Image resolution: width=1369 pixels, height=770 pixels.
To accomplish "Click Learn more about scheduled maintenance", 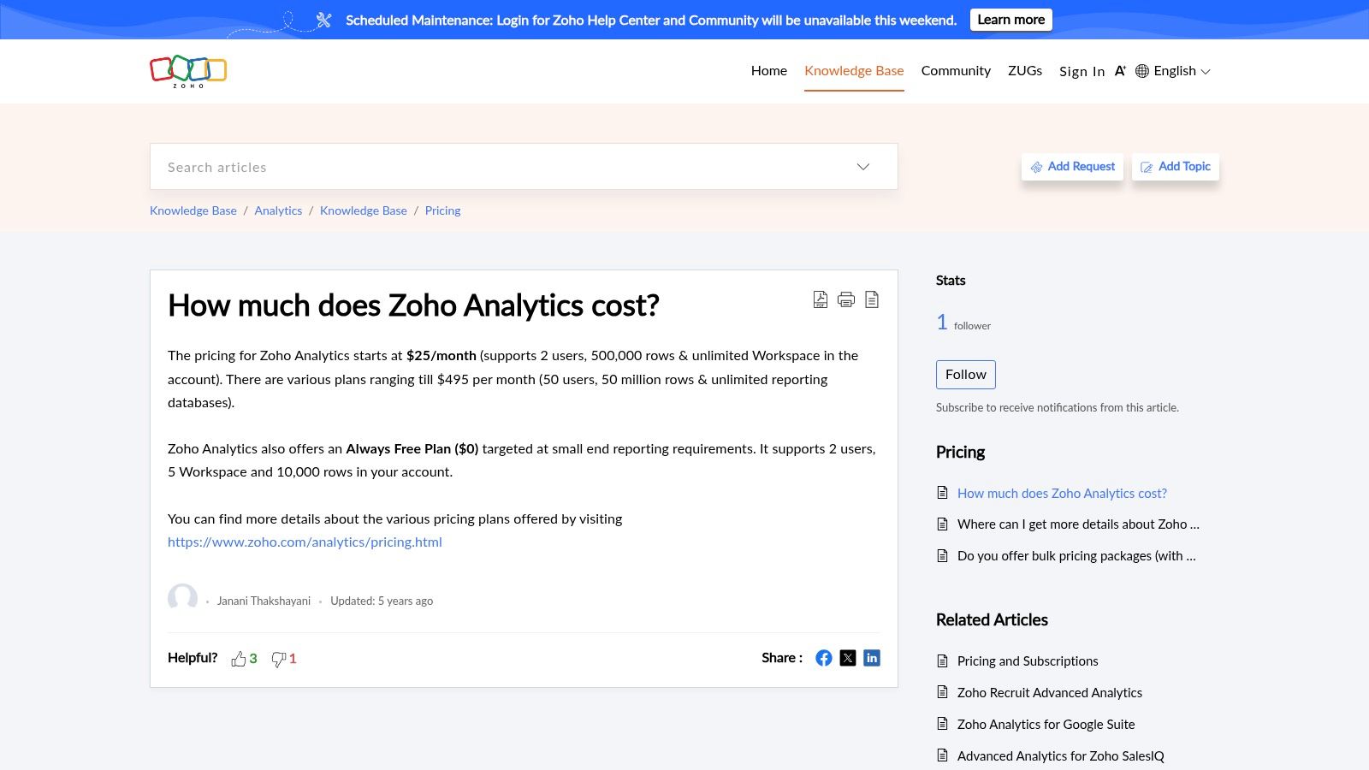I will tap(1010, 19).
